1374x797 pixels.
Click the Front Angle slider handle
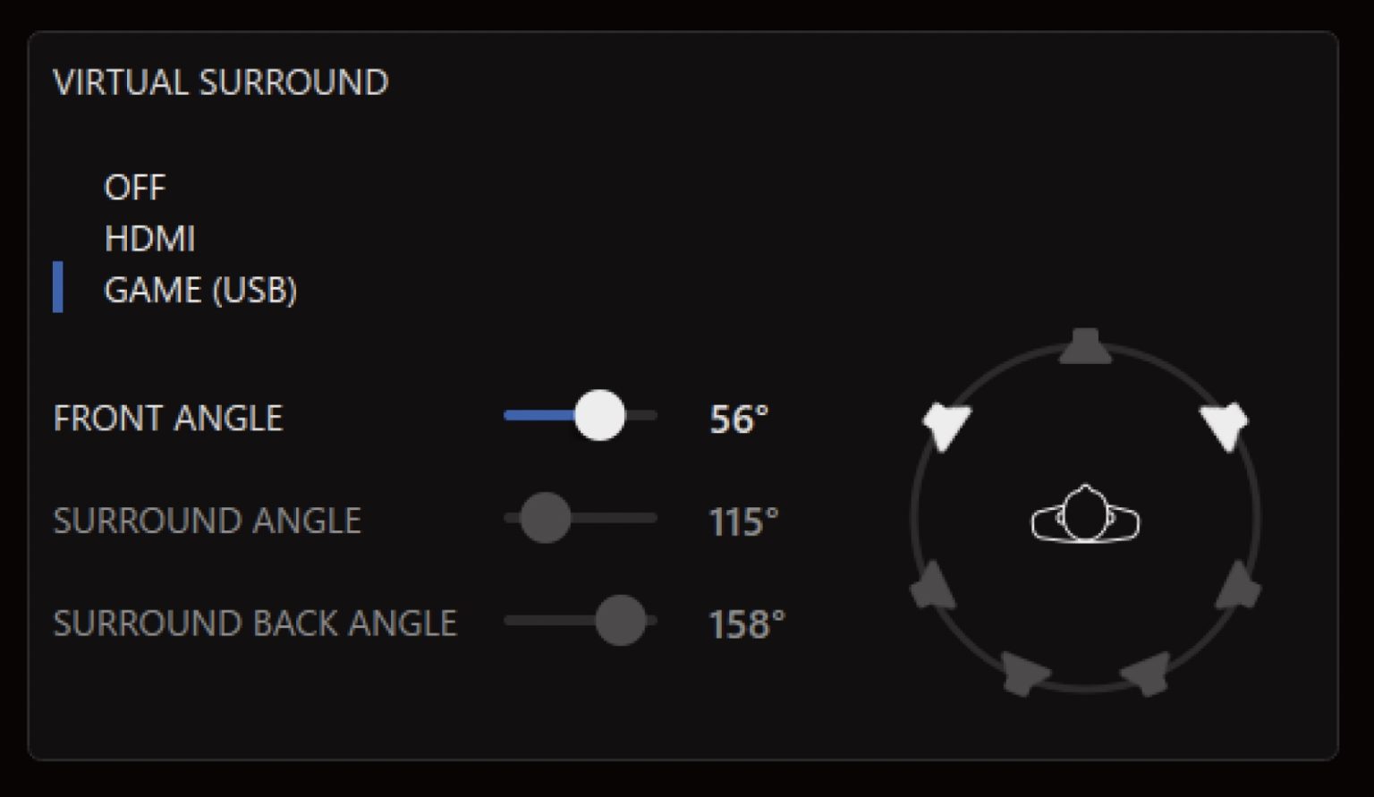pos(599,415)
